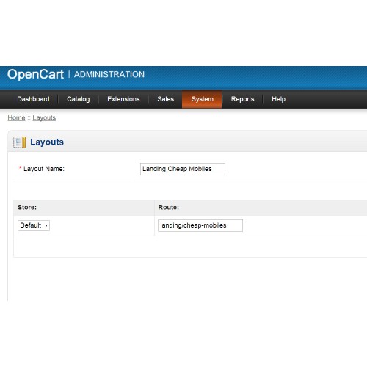This screenshot has width=367, height=367.
Task: Open the Sales menu
Action: click(x=166, y=99)
